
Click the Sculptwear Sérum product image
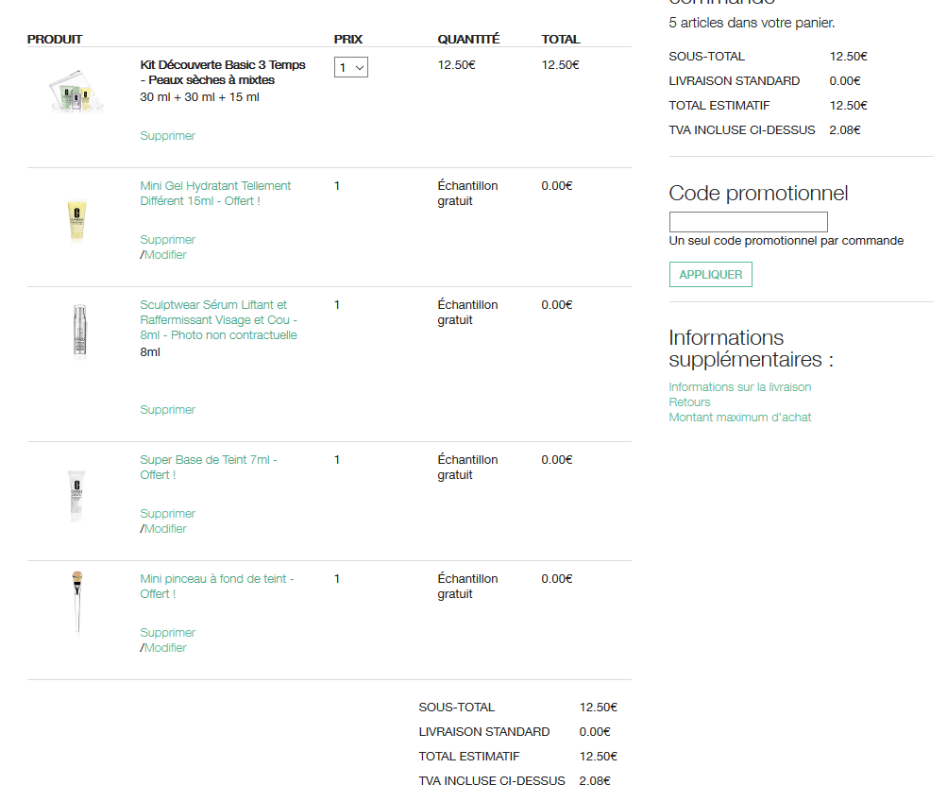(x=78, y=332)
